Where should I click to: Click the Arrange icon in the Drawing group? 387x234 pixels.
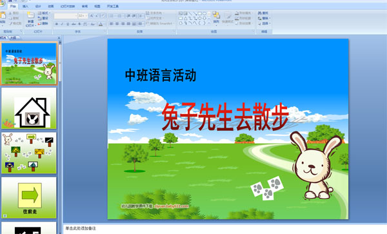pos(216,15)
